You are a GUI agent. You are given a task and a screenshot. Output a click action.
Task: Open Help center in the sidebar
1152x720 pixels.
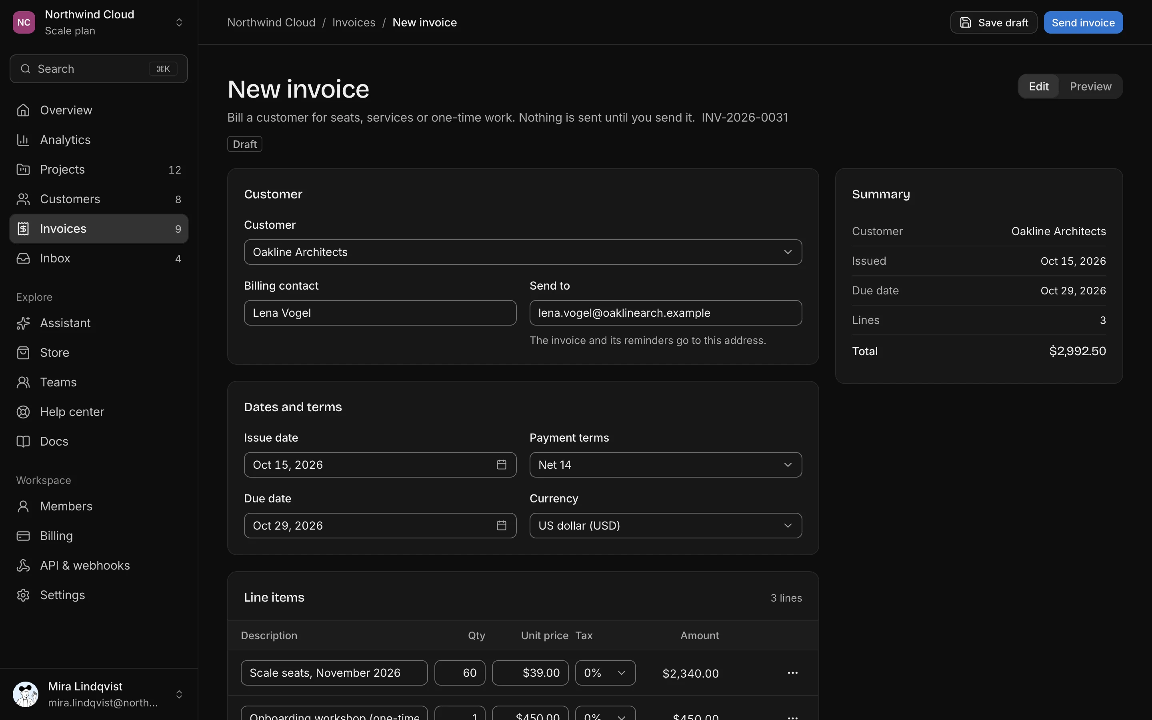coord(98,412)
